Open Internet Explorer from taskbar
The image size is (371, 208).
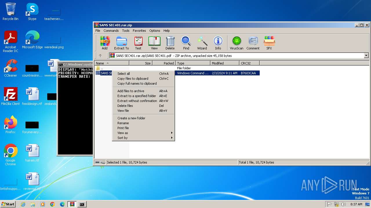click(23, 204)
